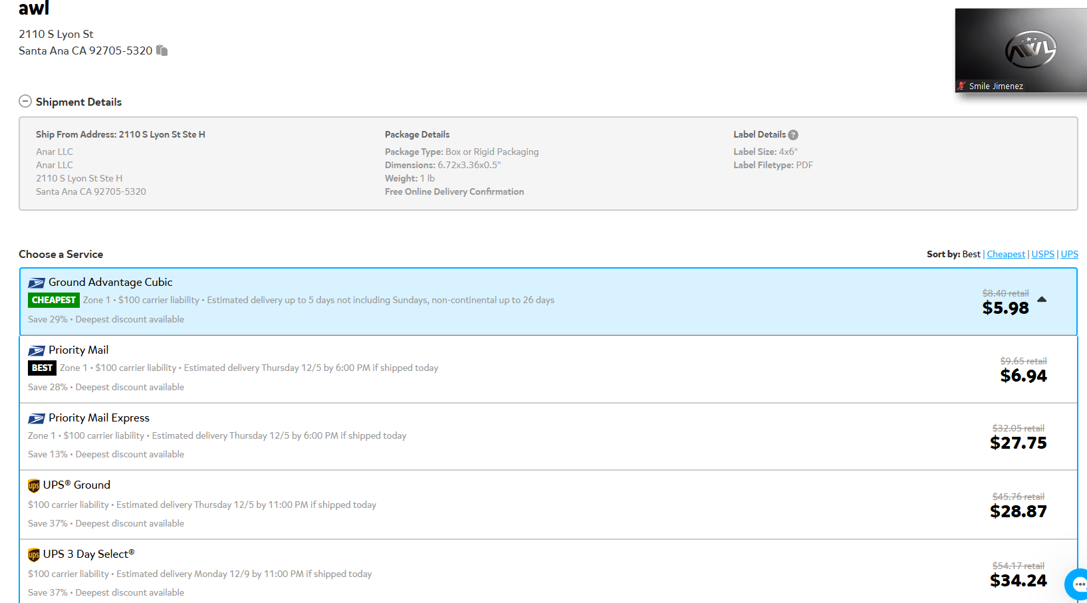Click the USPS logo beside Ground Advantage Cubic
This screenshot has height=603, width=1087.
click(x=37, y=283)
